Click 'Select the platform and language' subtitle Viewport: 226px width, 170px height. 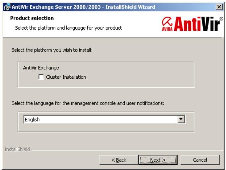click(x=68, y=28)
